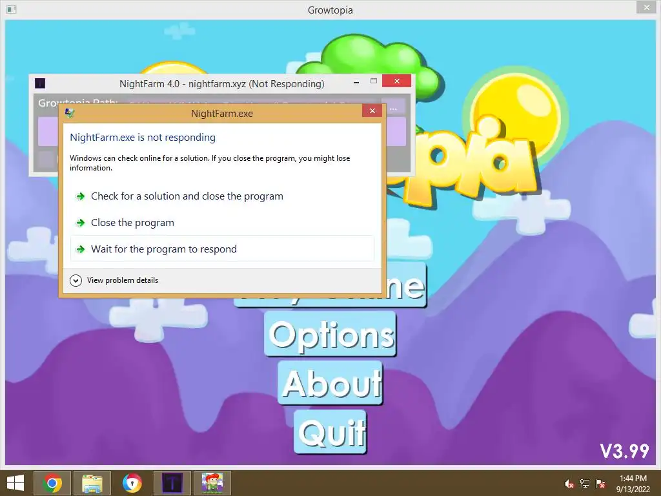Click the muted volume tray icon

click(x=569, y=484)
